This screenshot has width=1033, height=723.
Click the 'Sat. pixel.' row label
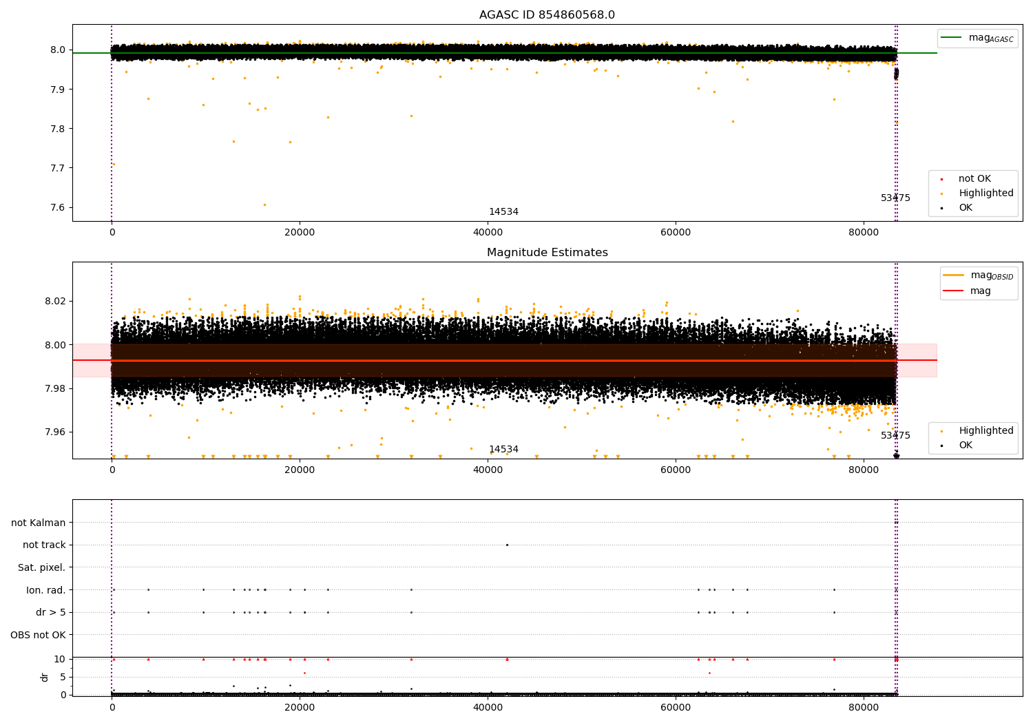pyautogui.click(x=42, y=567)
